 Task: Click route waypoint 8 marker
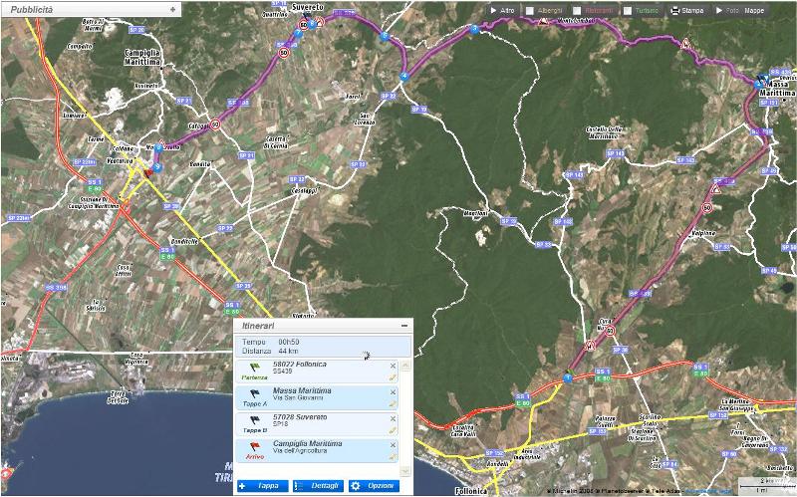pos(158,148)
